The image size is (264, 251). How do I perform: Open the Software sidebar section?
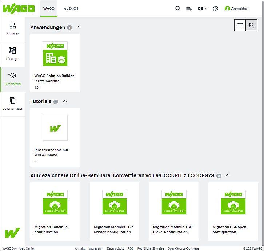coord(13,29)
